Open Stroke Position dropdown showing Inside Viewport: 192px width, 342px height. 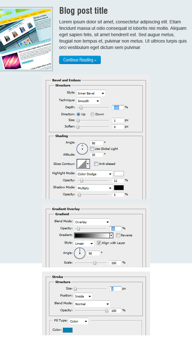tap(83, 296)
